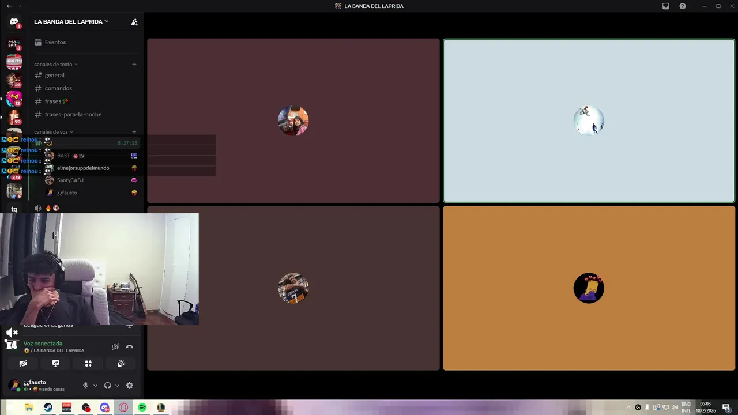The image size is (738, 415).
Task: Deafen with the headphones icon
Action: [x=107, y=386]
